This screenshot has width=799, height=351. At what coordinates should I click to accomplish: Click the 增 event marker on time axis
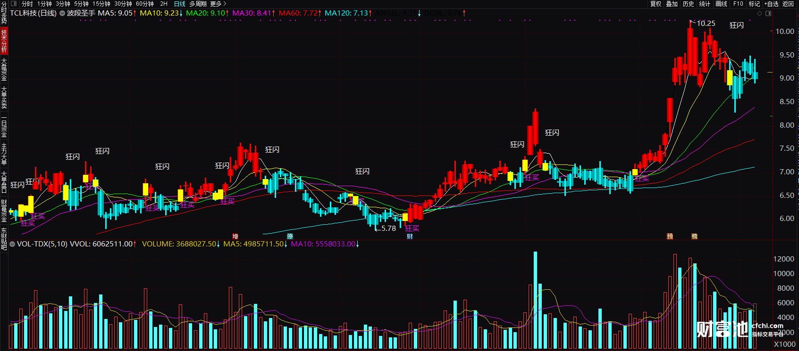[x=235, y=237]
